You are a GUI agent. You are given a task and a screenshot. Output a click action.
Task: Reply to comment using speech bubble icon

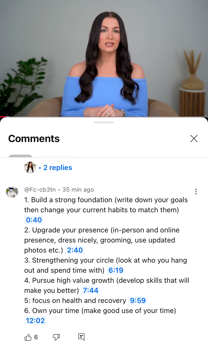81,337
